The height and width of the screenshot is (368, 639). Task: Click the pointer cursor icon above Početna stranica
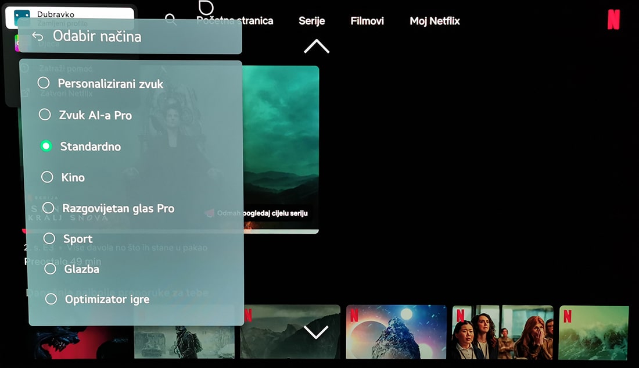206,7
